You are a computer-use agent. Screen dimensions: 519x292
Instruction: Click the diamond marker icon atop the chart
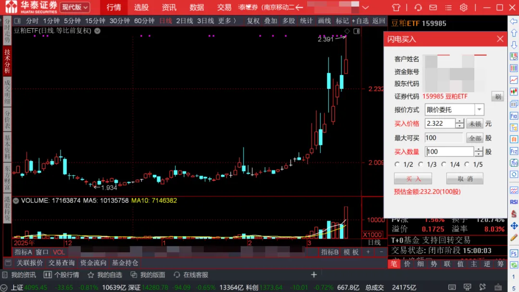pos(347,31)
